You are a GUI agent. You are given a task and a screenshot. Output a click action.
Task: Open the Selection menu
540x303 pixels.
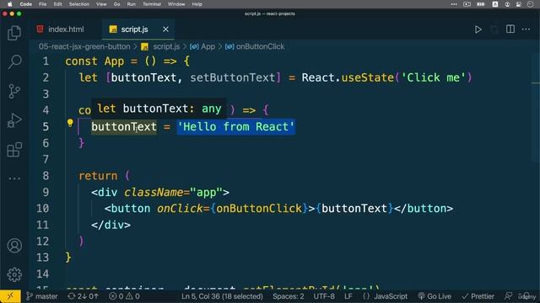coord(78,4)
